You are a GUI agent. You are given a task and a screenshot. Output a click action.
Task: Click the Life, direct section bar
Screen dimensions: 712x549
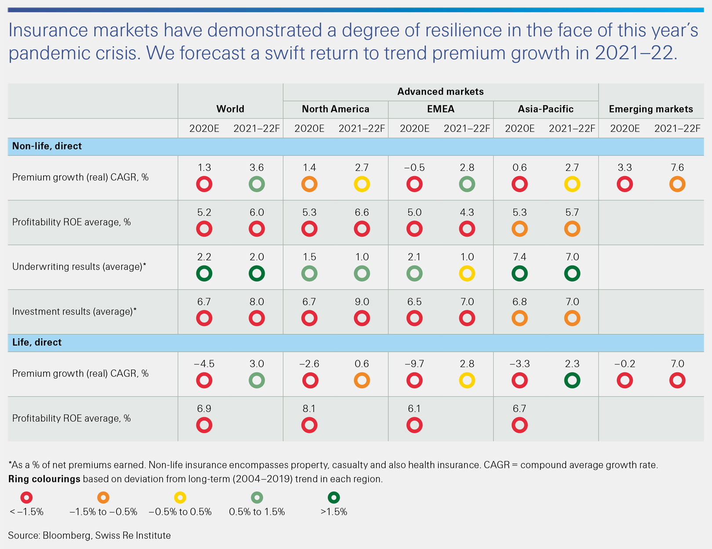pos(37,342)
